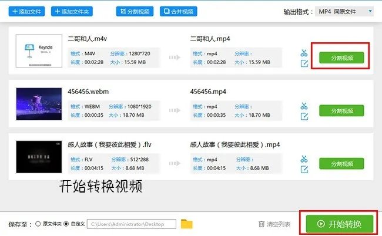Click the source format value M4V
Screen dimensions: 382x236
pyautogui.click(x=90, y=53)
